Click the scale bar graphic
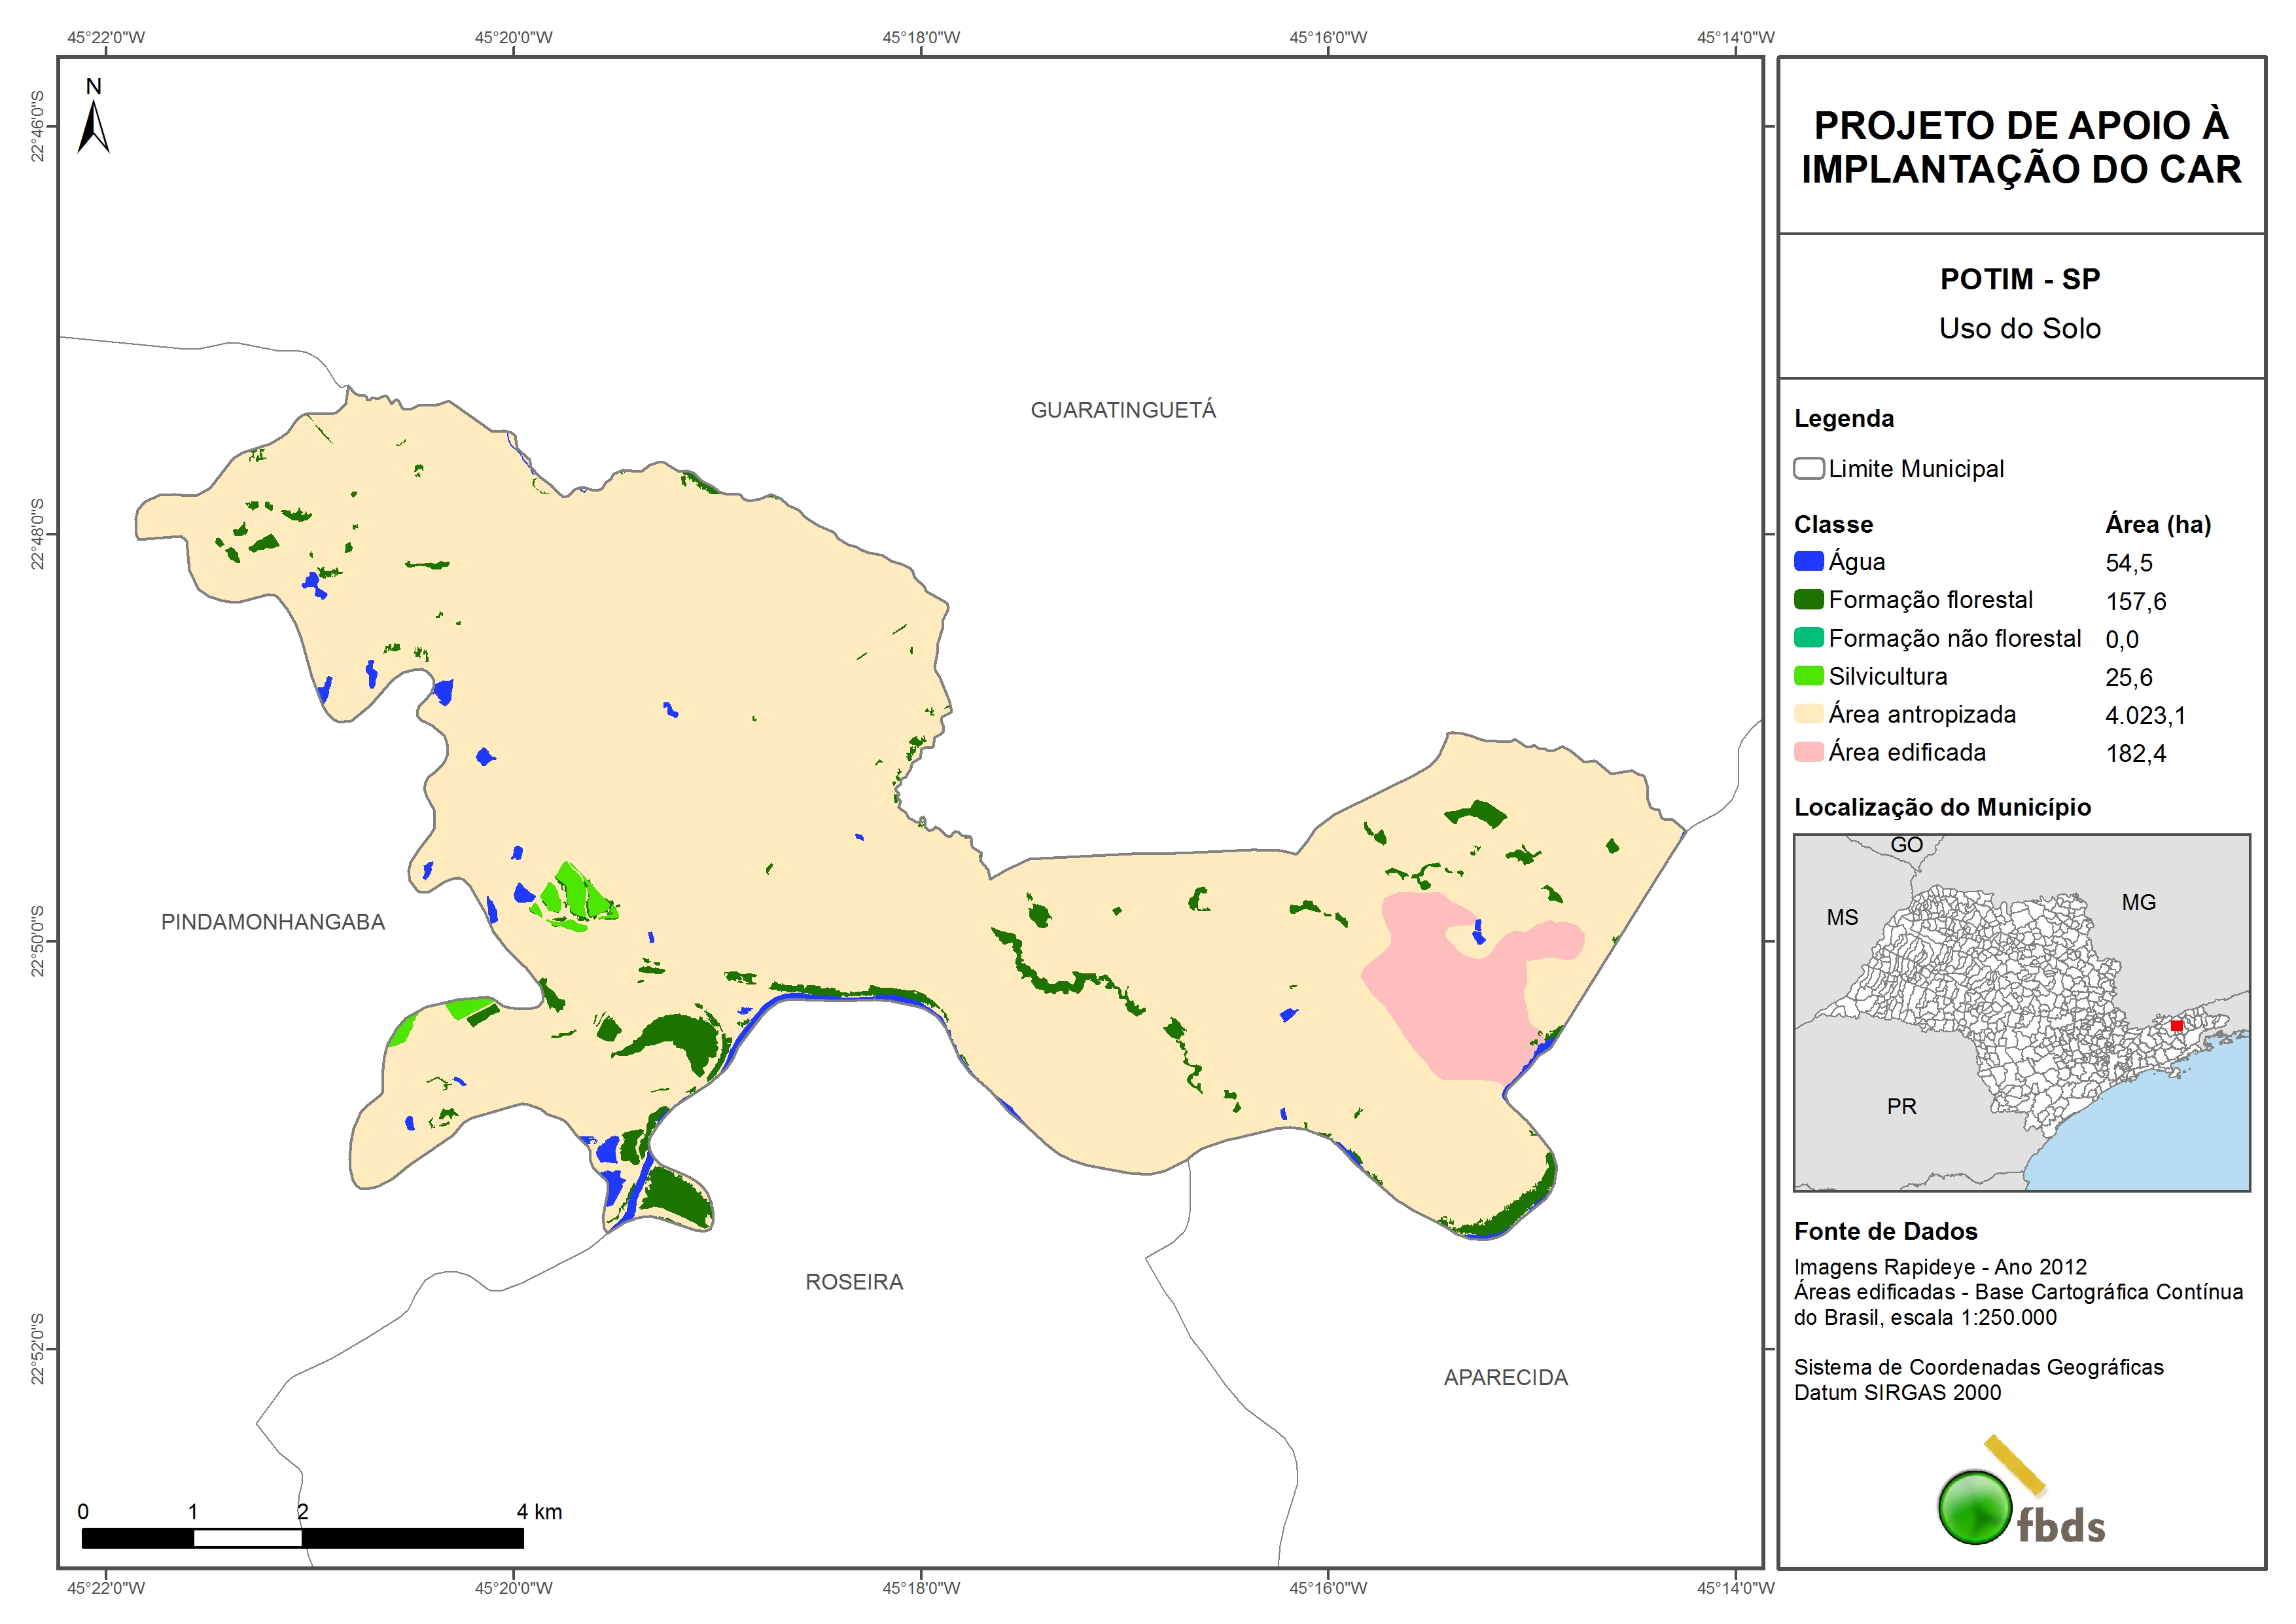Image resolution: width=2296 pixels, height=1624 pixels. pyautogui.click(x=302, y=1537)
